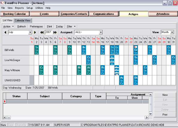Viewport: 178px width, 128px height.
Task: Select the Bil Wells row header
Action: pyautogui.click(x=16, y=50)
